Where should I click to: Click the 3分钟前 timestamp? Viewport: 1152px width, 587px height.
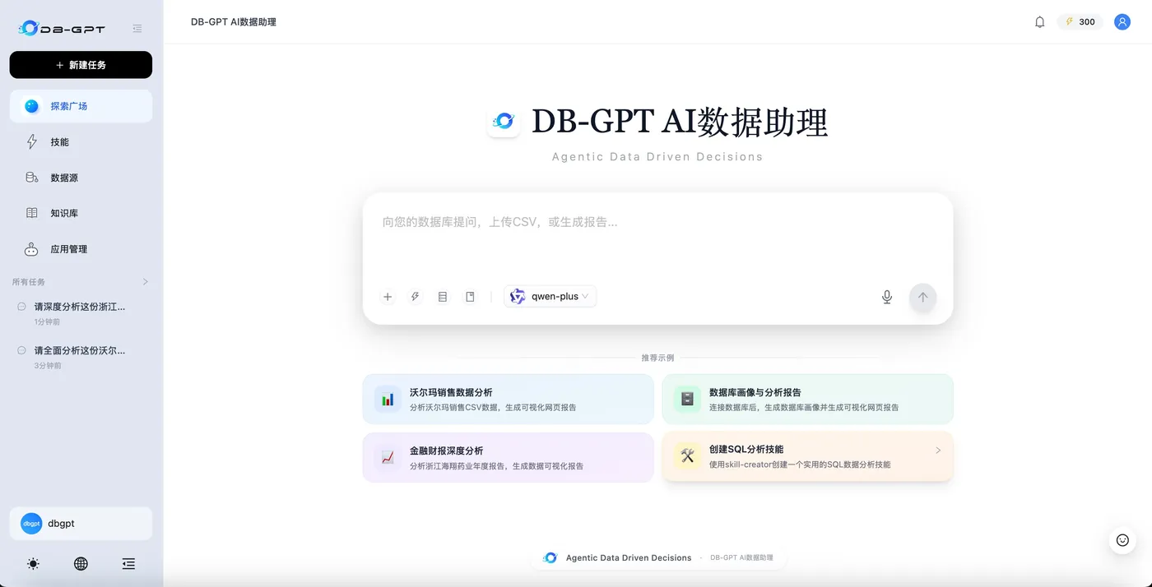point(48,366)
